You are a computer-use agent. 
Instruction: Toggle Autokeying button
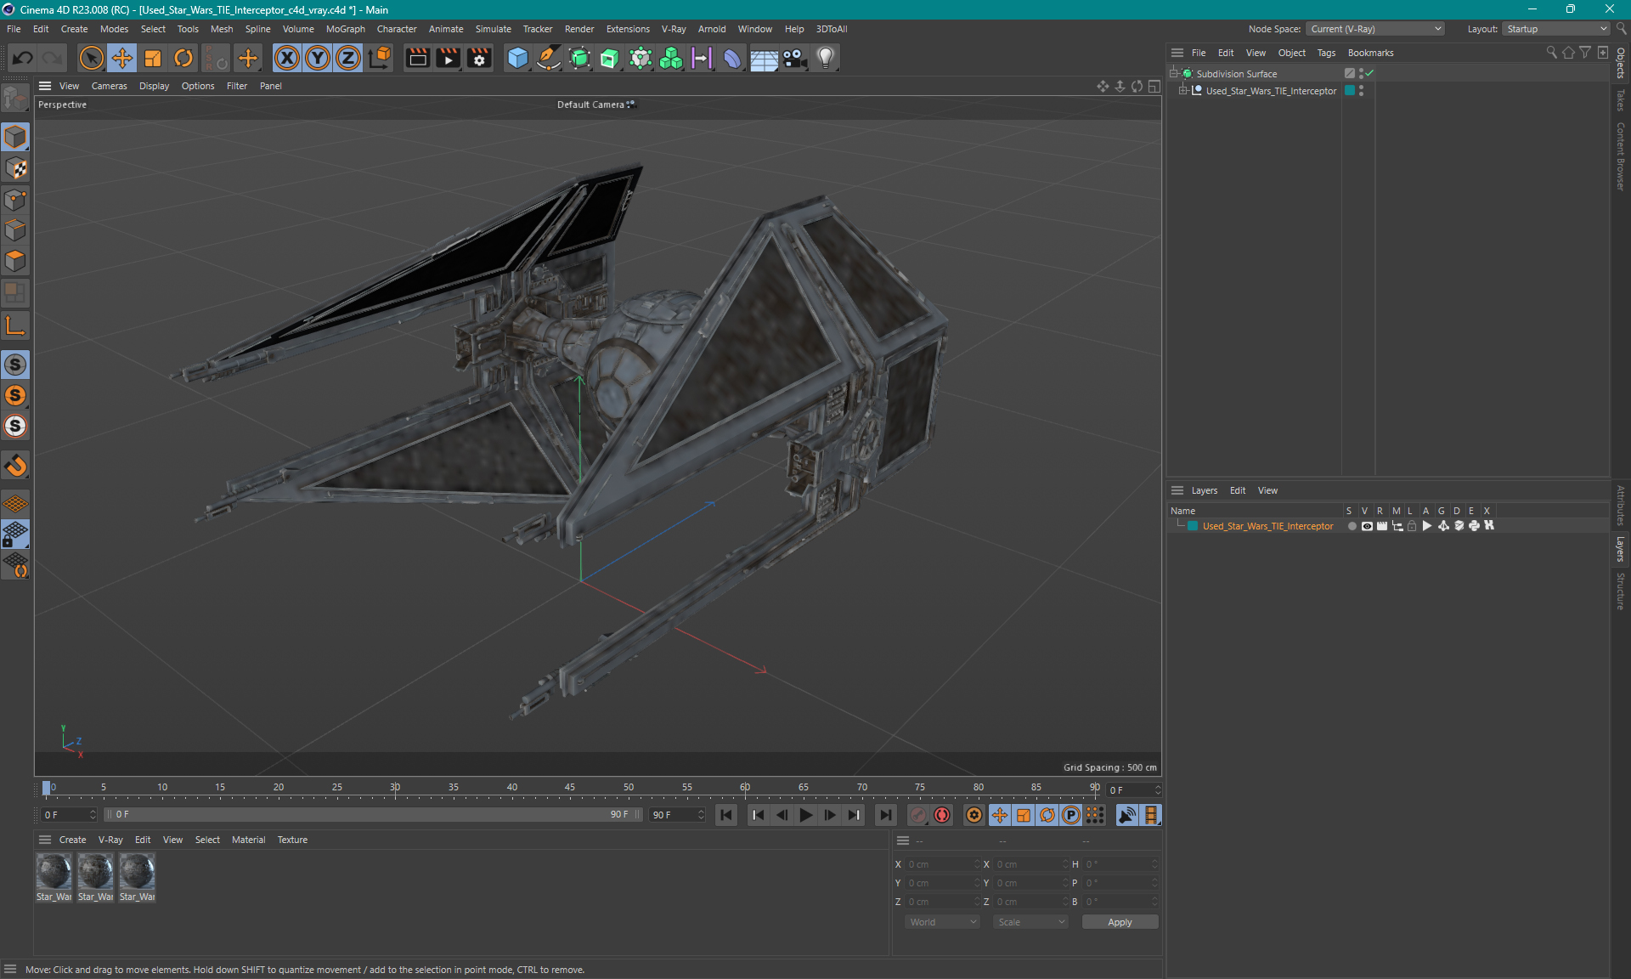click(x=942, y=815)
